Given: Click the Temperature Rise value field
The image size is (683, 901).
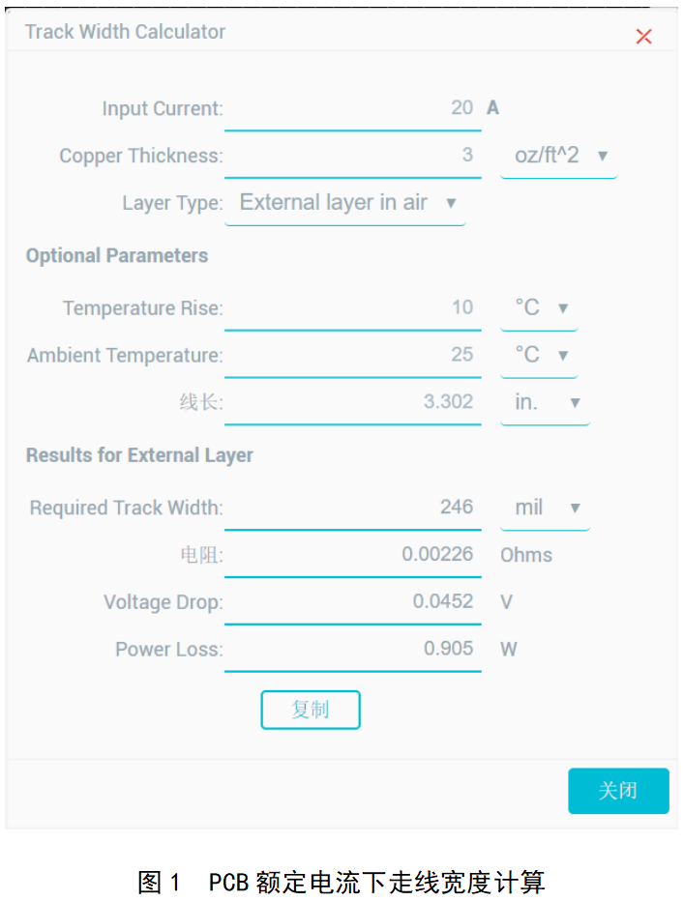Looking at the screenshot, I should [352, 308].
